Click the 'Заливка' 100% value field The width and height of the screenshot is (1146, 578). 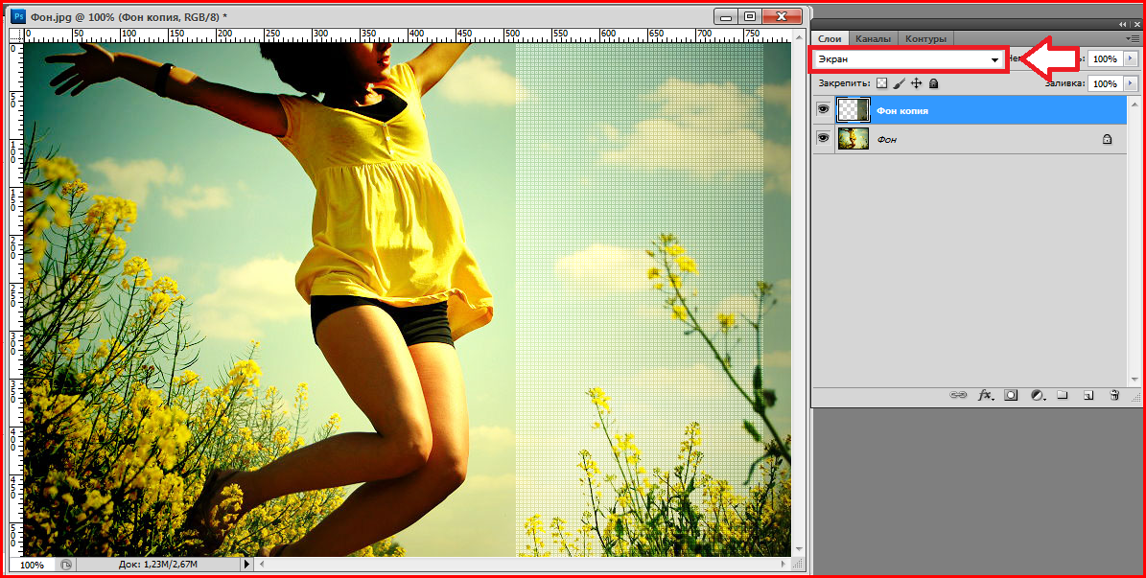1106,84
